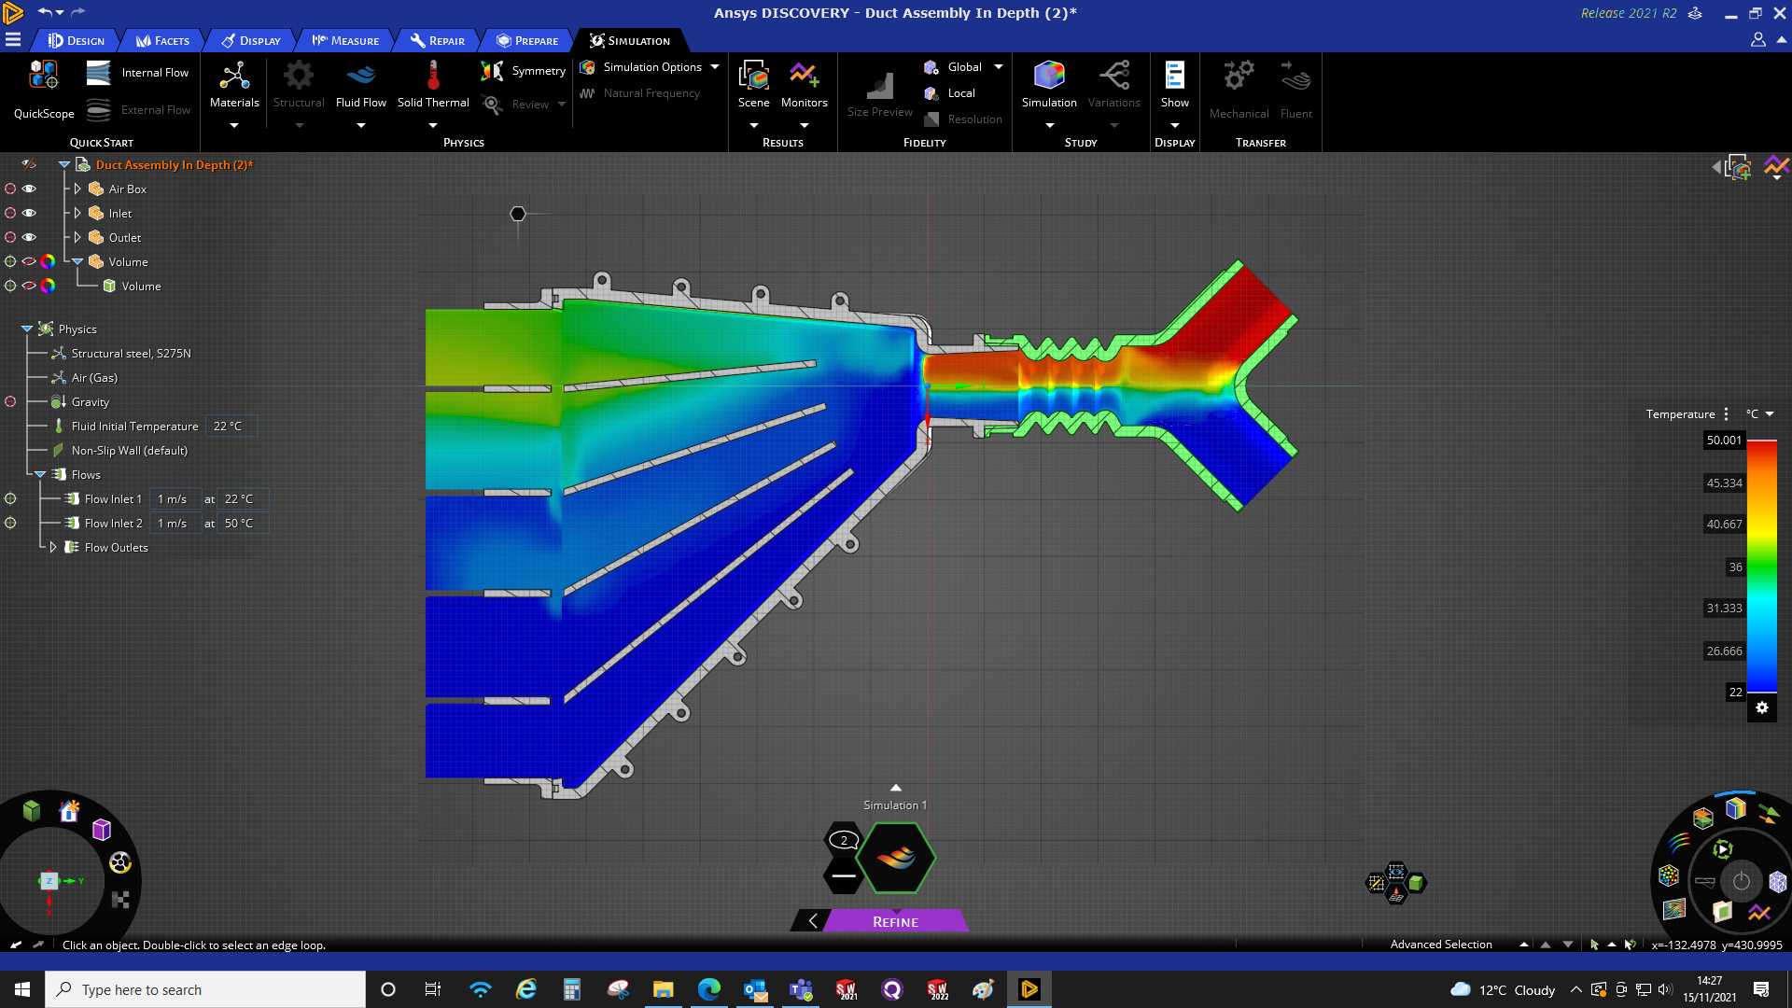The width and height of the screenshot is (1792, 1008).
Task: Switch to the Prepare tab
Action: pos(527,40)
